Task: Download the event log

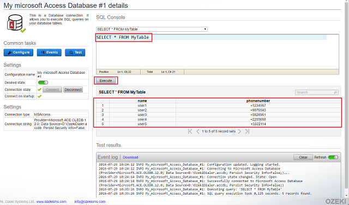Action: coord(130,157)
